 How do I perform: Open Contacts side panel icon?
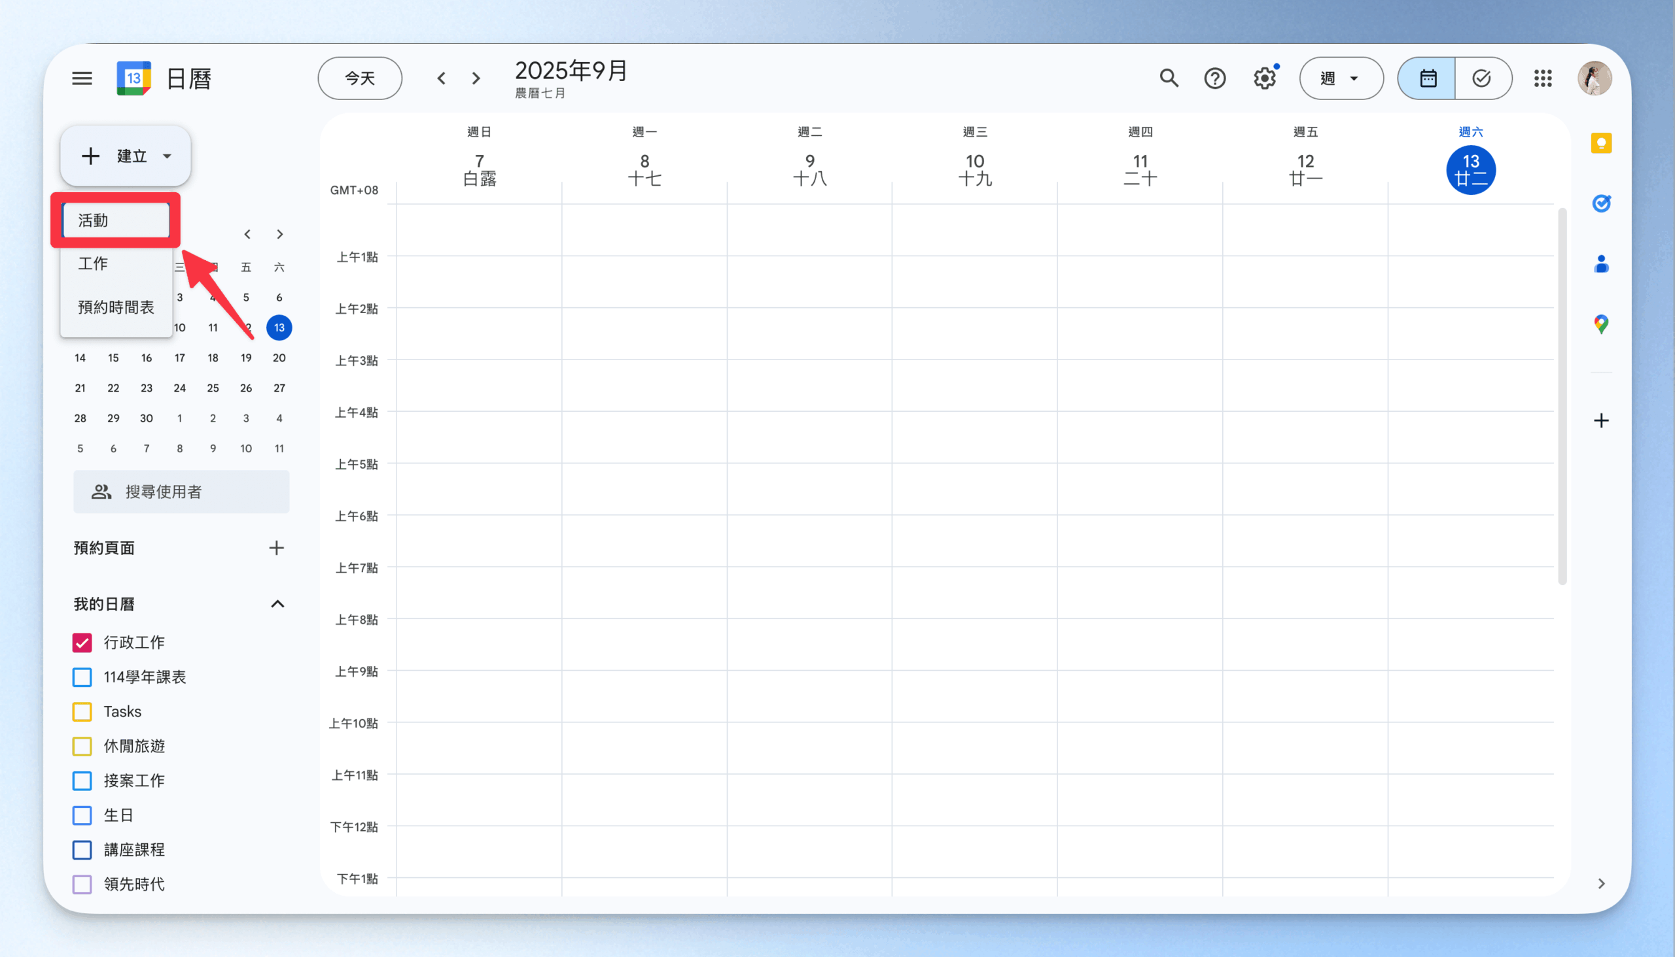click(x=1600, y=263)
